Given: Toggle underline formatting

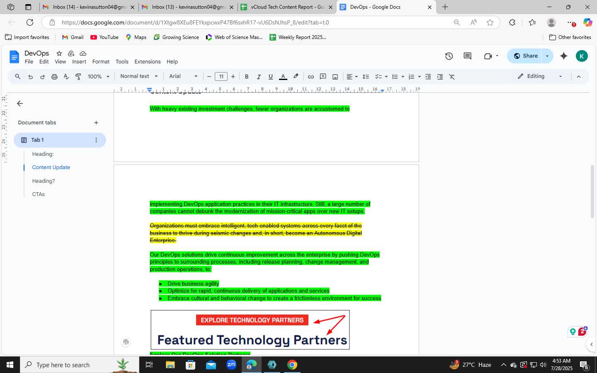Looking at the screenshot, I should pyautogui.click(x=271, y=77).
